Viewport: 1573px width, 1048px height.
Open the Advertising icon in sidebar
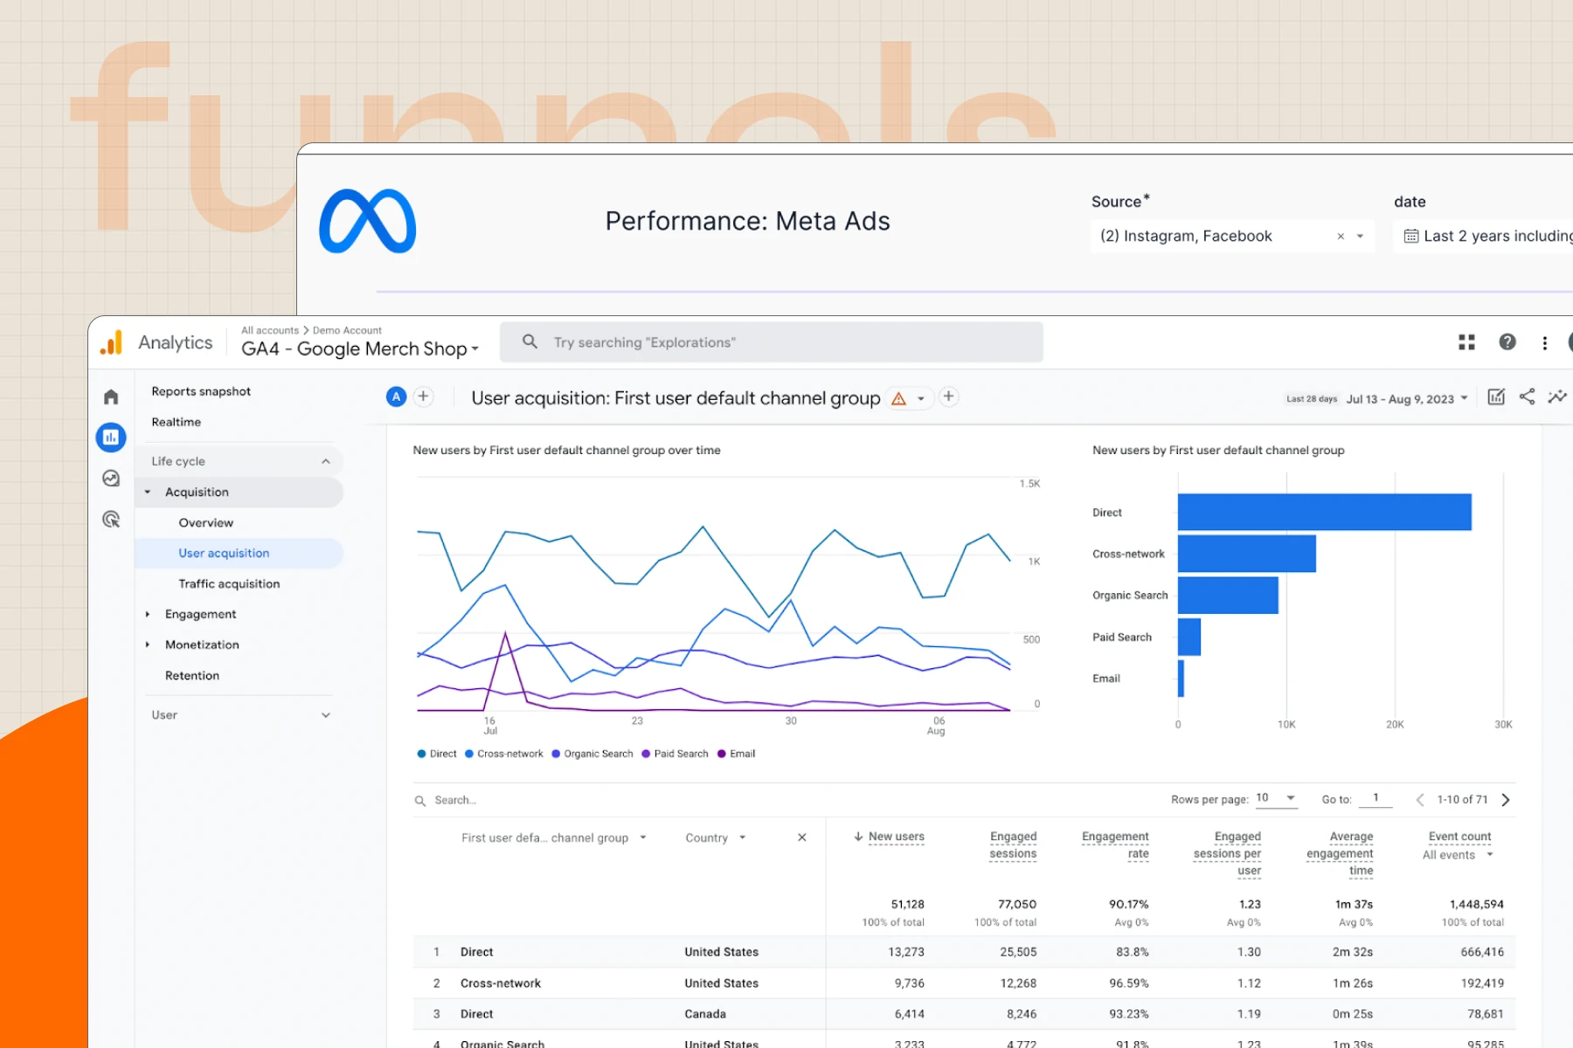click(x=111, y=520)
